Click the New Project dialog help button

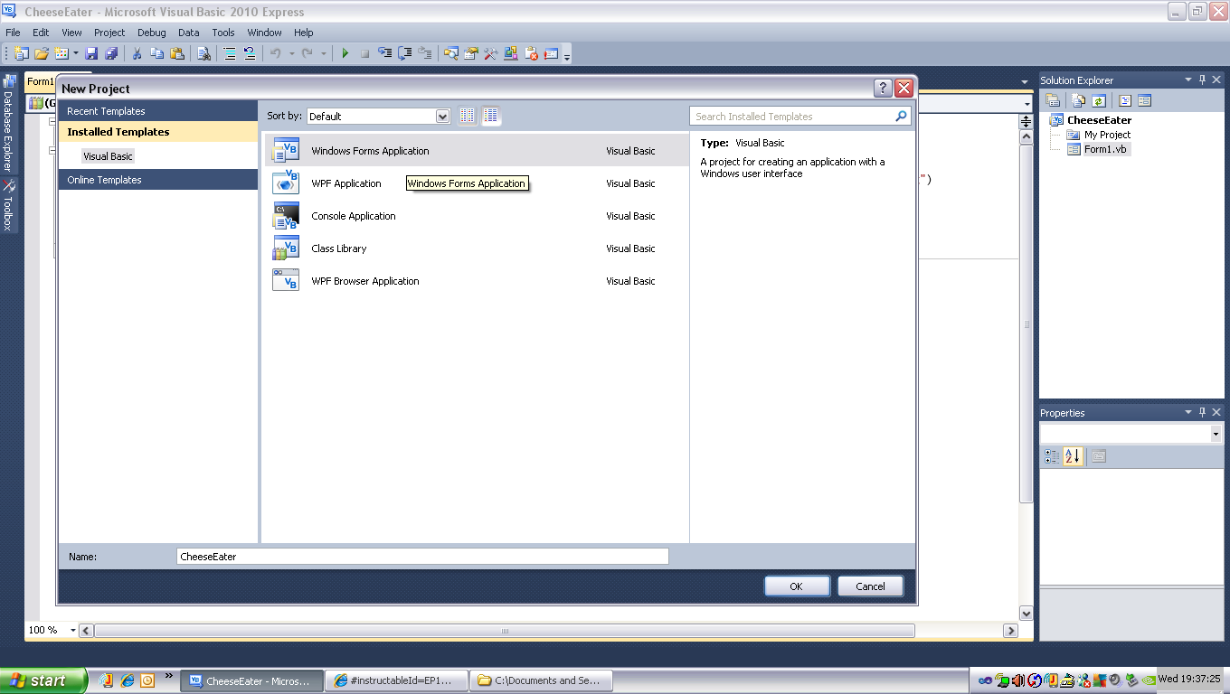883,88
